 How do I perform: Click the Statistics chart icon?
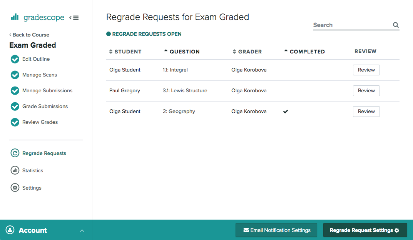(x=14, y=170)
